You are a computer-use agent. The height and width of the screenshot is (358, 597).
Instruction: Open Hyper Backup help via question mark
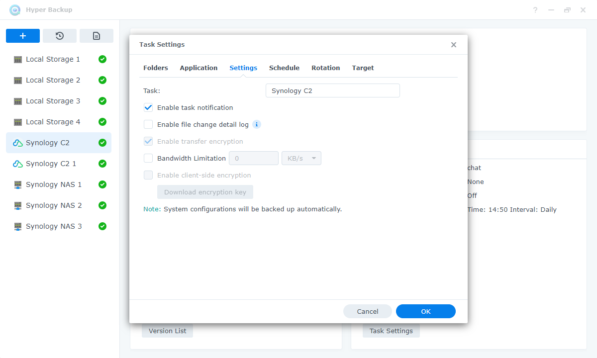coord(535,9)
